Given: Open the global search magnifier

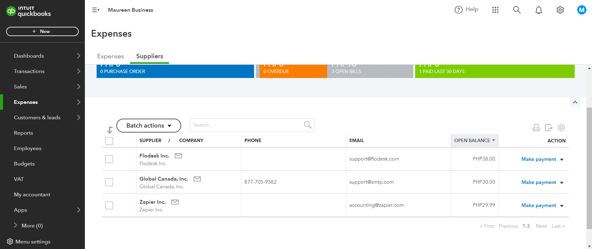Looking at the screenshot, I should tap(517, 10).
